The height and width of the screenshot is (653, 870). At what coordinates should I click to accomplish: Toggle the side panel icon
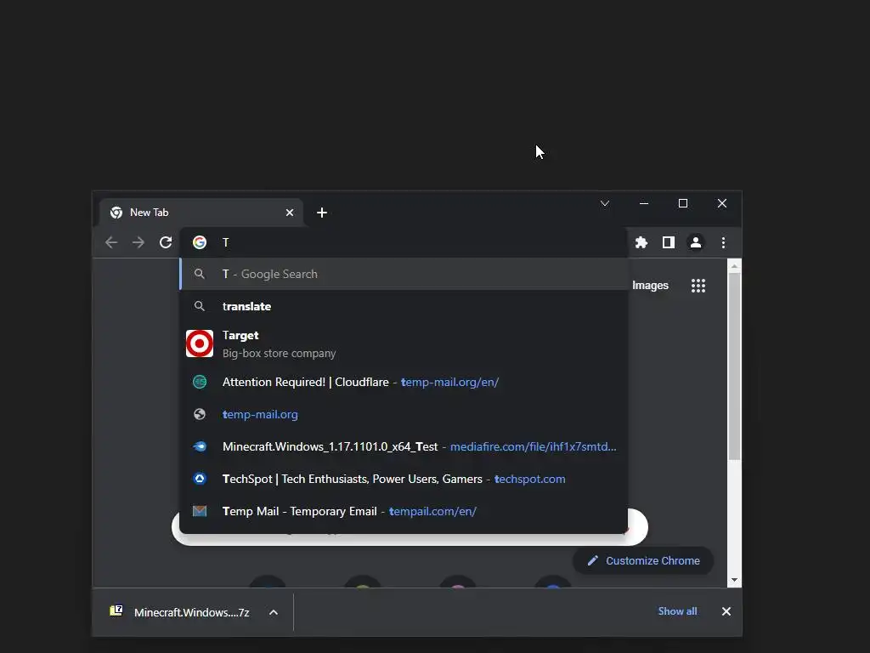[x=669, y=242]
